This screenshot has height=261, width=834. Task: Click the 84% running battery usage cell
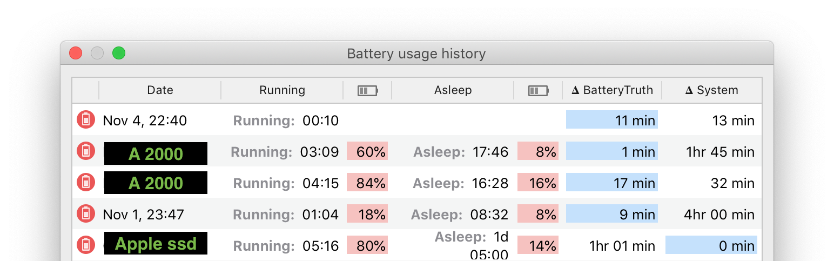tap(367, 183)
